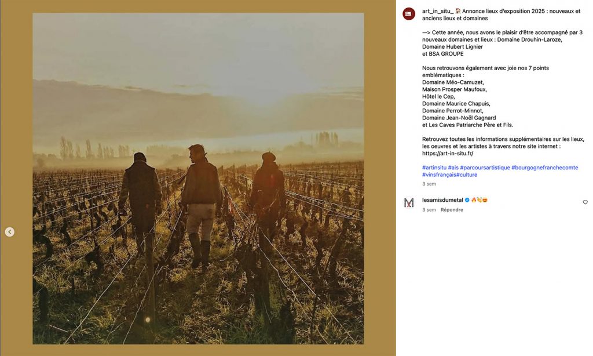
Task: Click the vineyard photo in the post
Action: click(198, 179)
